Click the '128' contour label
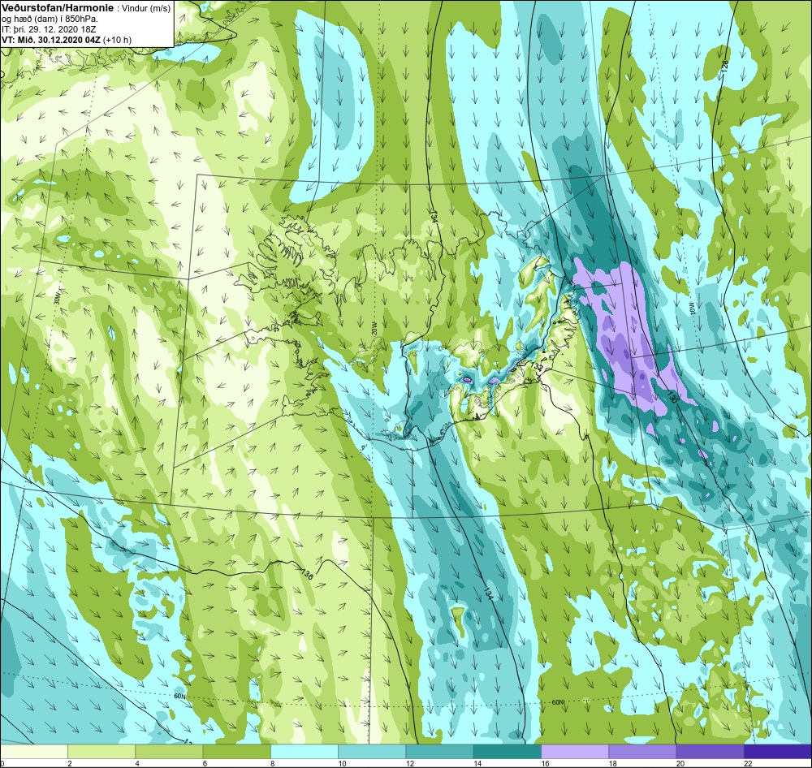This screenshot has width=812, height=768. [725, 66]
